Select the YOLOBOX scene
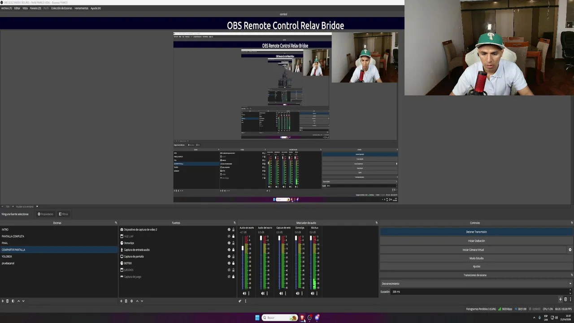 tap(59, 257)
